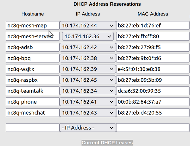Click the nc8q-raspbx hostname field

point(33,80)
